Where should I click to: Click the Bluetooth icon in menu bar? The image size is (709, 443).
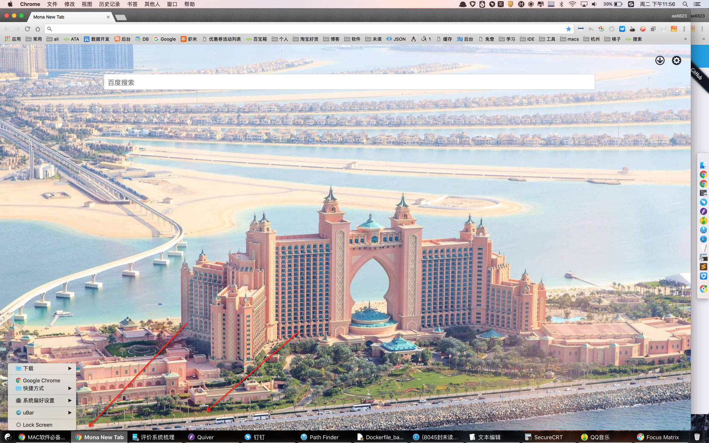tap(561, 4)
